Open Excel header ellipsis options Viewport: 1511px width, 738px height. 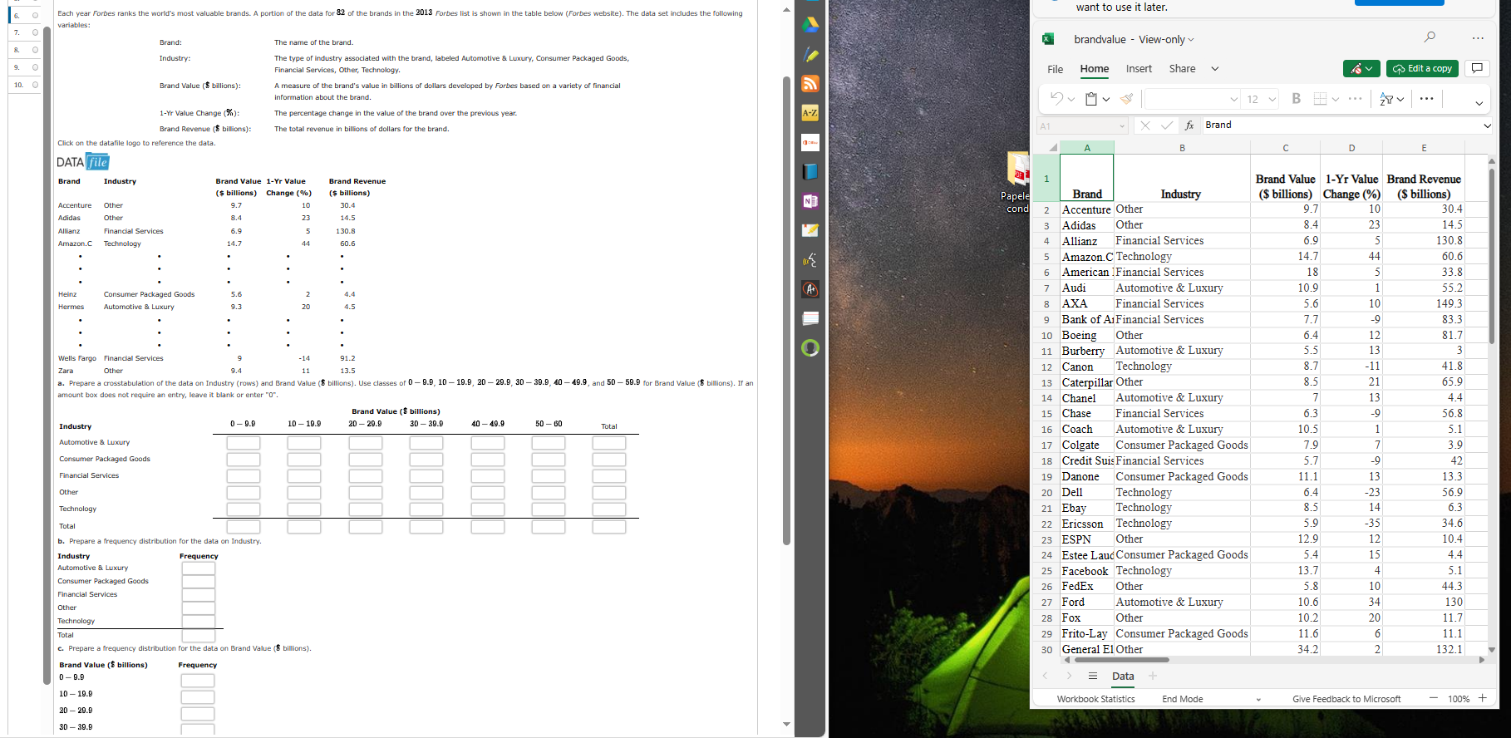pos(1478,38)
